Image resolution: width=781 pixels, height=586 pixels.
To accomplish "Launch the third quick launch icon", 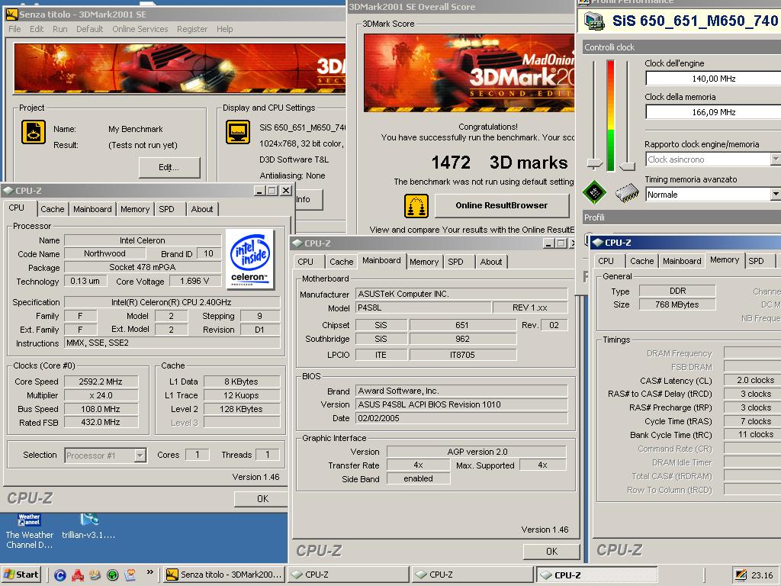I will [95, 575].
